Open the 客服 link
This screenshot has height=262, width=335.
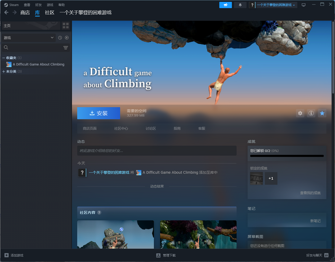point(202,128)
